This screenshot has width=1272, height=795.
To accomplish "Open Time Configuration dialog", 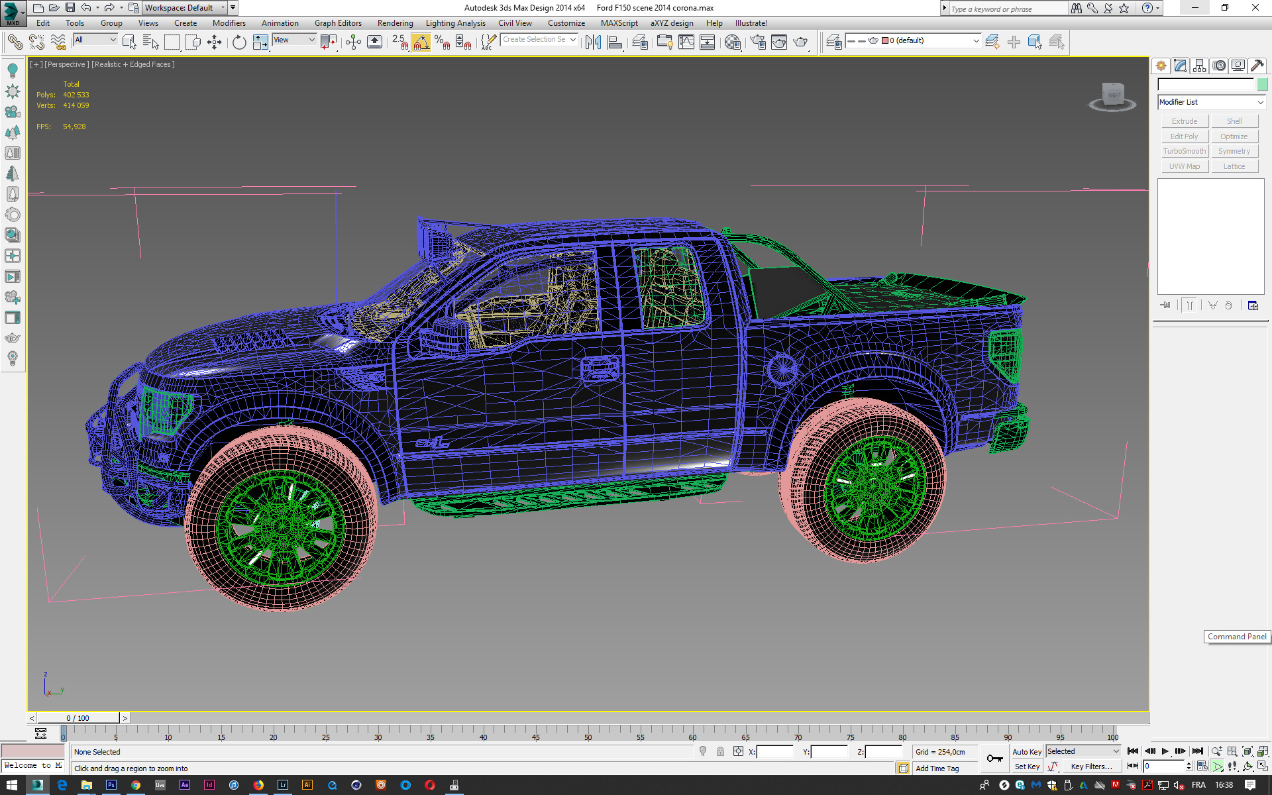I will (1202, 767).
